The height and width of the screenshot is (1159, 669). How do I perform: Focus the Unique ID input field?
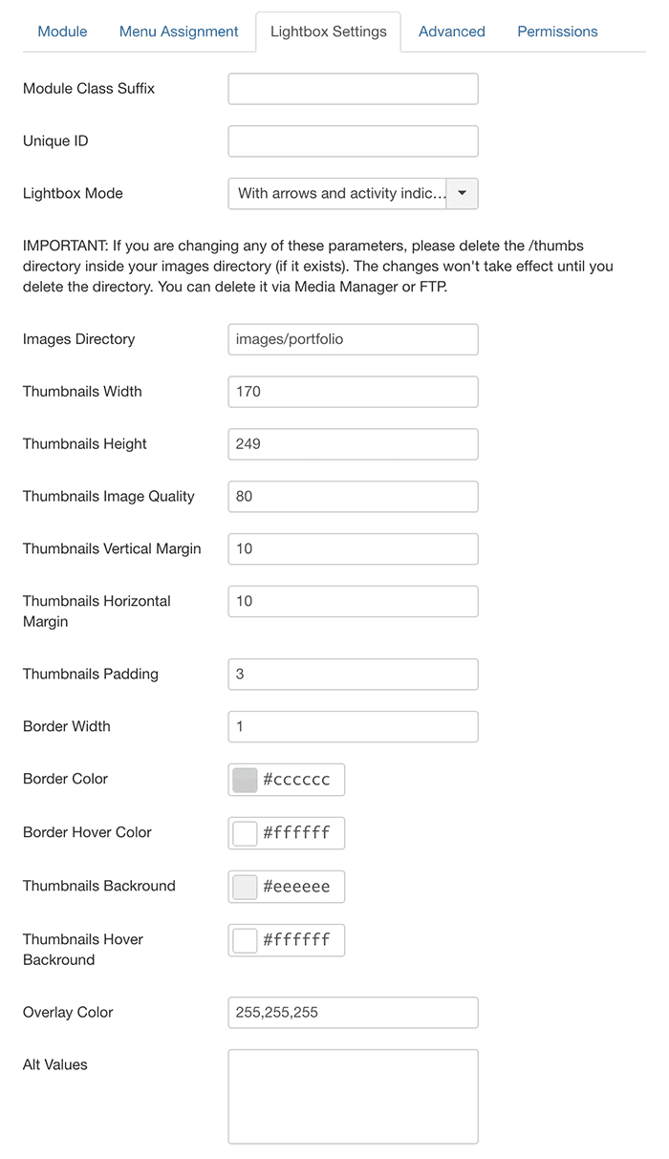click(353, 141)
